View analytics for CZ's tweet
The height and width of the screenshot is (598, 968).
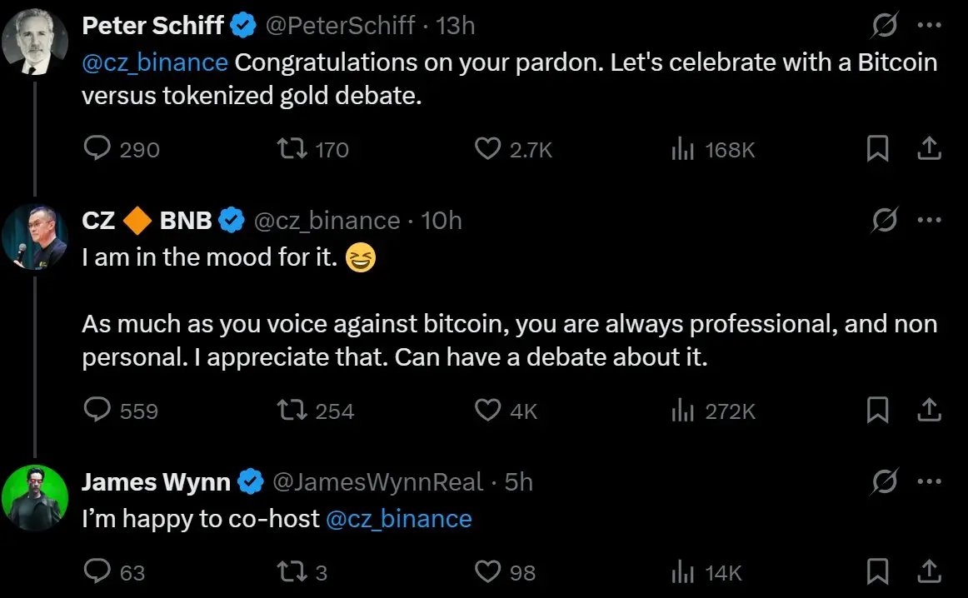(683, 410)
